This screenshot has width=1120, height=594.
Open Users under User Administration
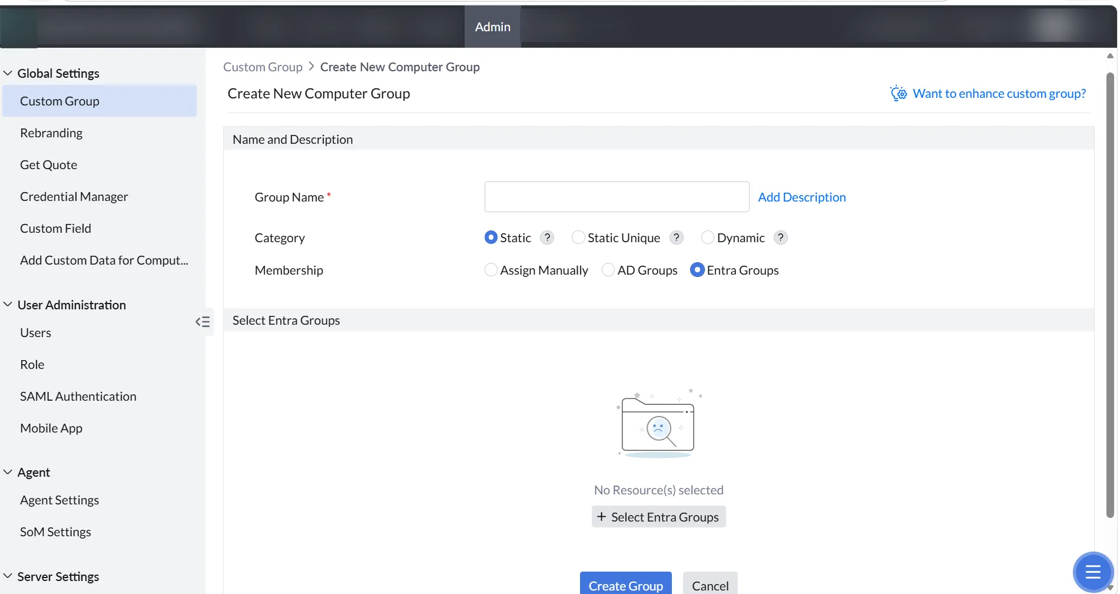click(36, 332)
